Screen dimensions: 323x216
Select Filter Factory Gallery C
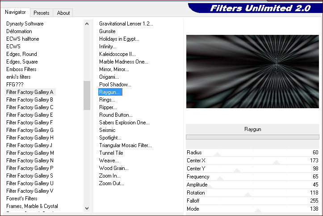(x=30, y=107)
